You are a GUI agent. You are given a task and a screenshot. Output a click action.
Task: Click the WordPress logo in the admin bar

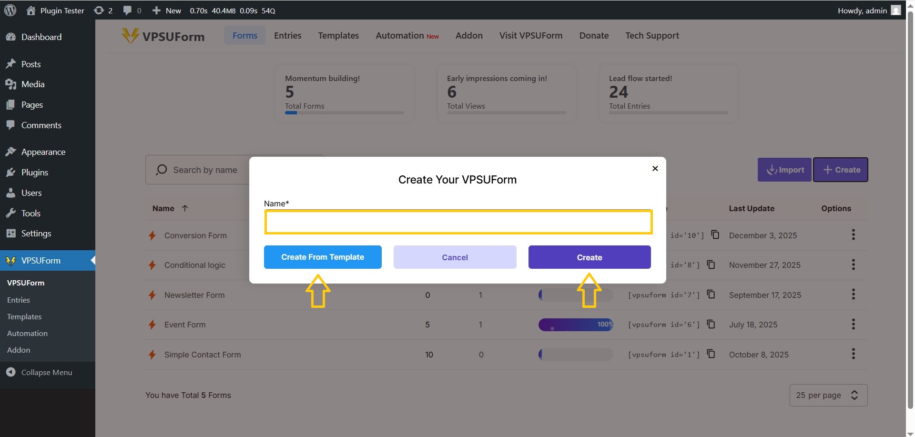pyautogui.click(x=10, y=10)
